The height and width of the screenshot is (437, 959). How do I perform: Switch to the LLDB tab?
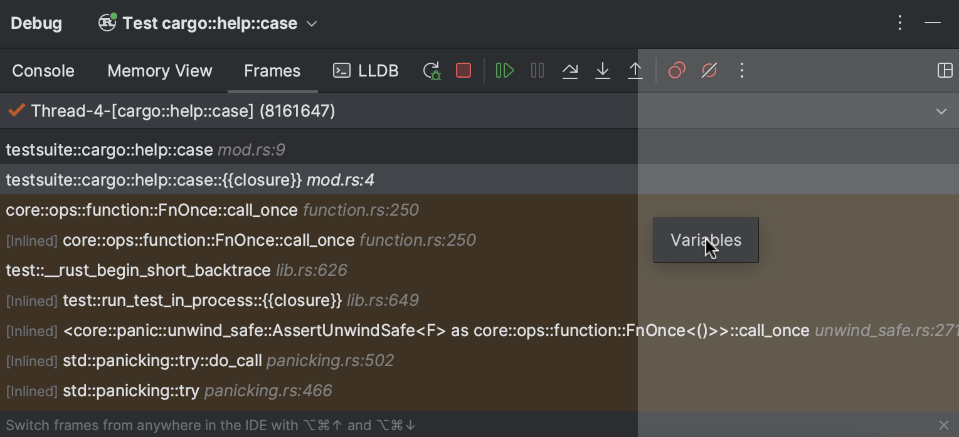pos(366,70)
